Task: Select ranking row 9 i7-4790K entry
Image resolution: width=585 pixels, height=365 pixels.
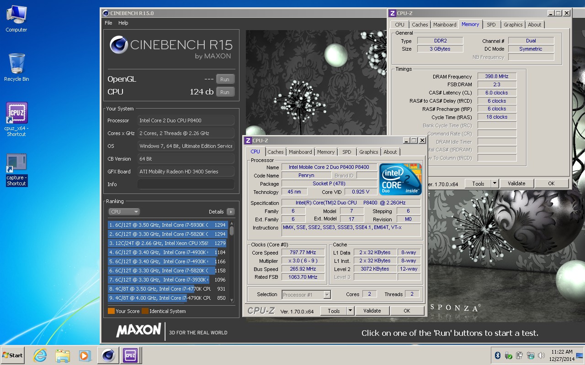Action: pyautogui.click(x=167, y=298)
